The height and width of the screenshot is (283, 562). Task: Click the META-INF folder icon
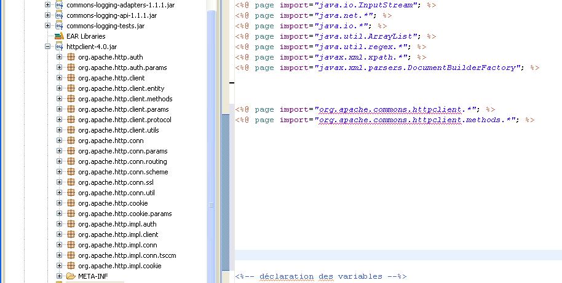[71, 276]
